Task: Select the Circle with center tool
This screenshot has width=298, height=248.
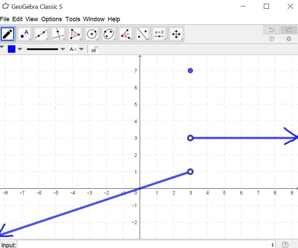Action: pyautogui.click(x=92, y=34)
